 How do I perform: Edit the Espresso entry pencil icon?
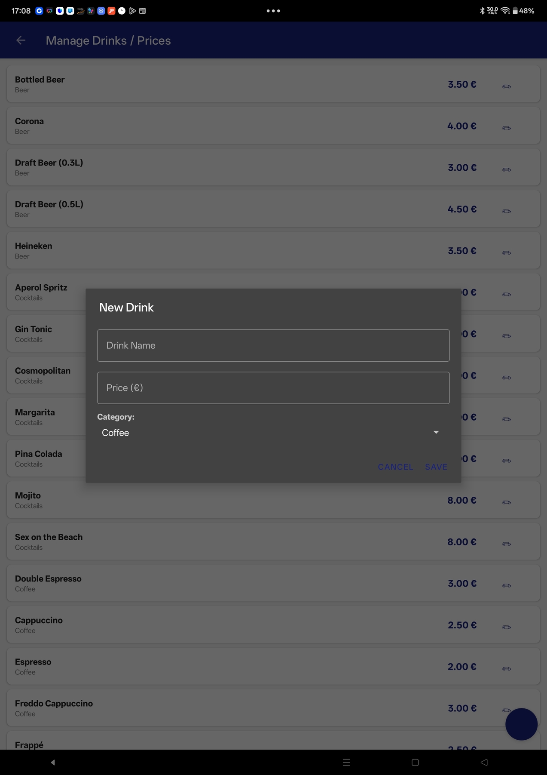coord(507,669)
